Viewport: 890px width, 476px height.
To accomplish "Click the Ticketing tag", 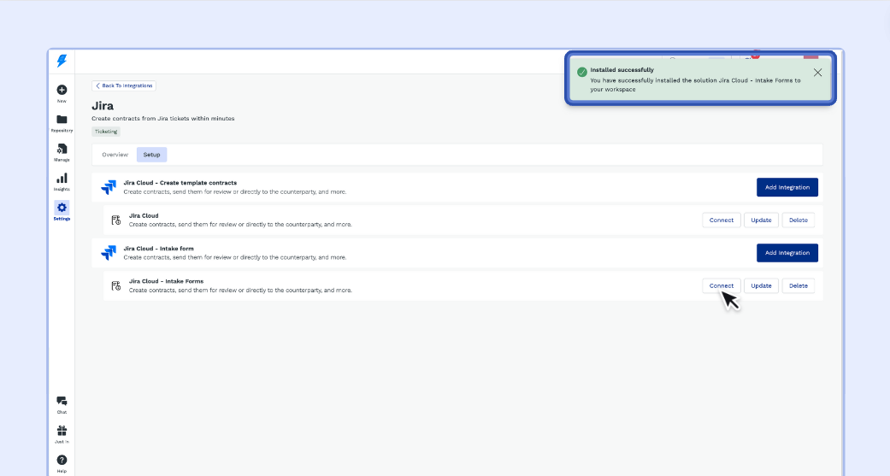I will 106,132.
